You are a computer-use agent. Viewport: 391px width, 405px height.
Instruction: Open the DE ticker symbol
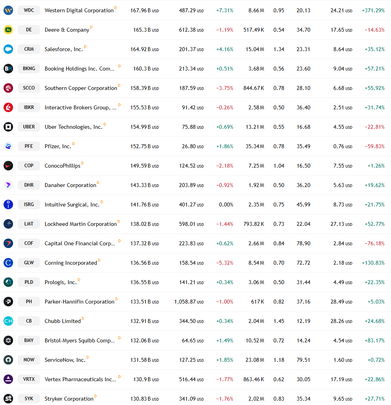(x=29, y=30)
